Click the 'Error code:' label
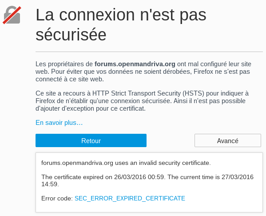This screenshot has width=266, height=216. coord(57,198)
